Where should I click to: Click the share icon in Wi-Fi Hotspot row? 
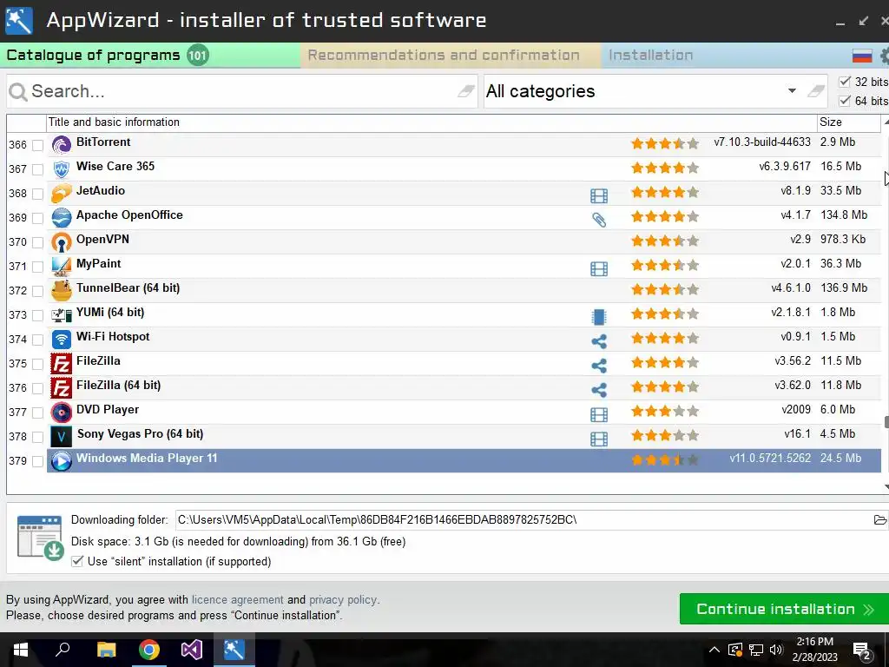click(x=599, y=340)
